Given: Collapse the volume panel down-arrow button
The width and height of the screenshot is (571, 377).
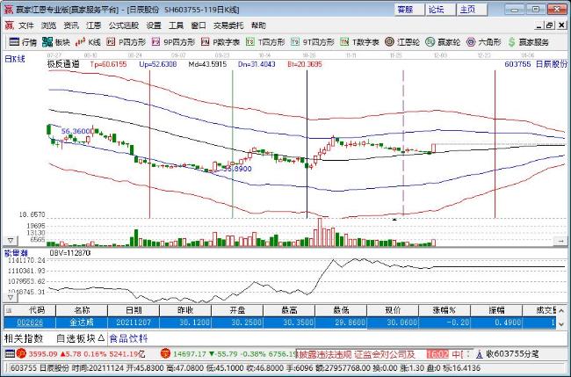Looking at the screenshot, I should point(11,241).
